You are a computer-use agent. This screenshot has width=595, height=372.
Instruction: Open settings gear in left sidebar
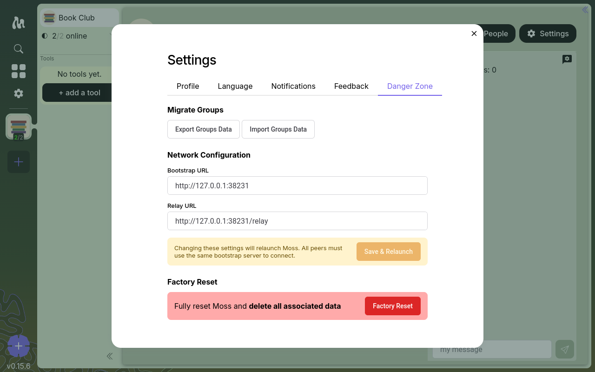tap(19, 93)
